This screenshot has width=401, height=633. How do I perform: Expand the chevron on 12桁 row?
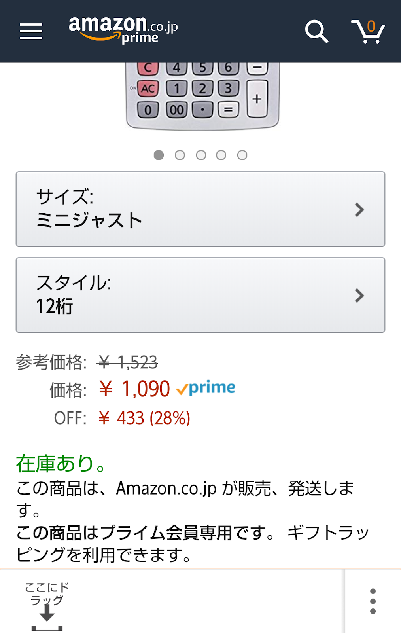(x=359, y=296)
